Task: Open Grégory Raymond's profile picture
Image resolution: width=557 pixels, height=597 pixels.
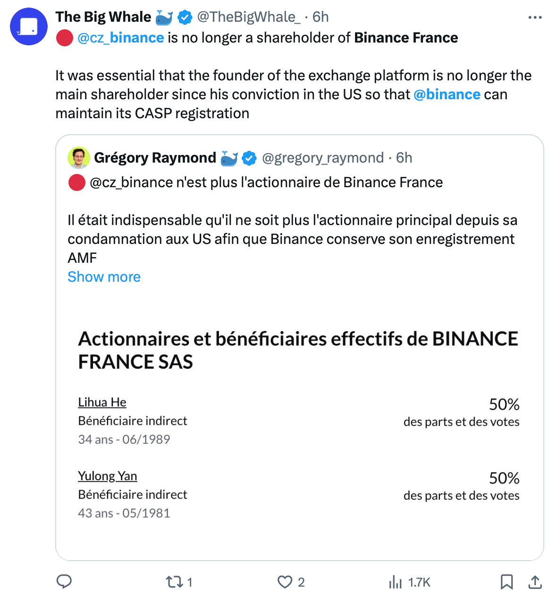Action: pos(79,158)
